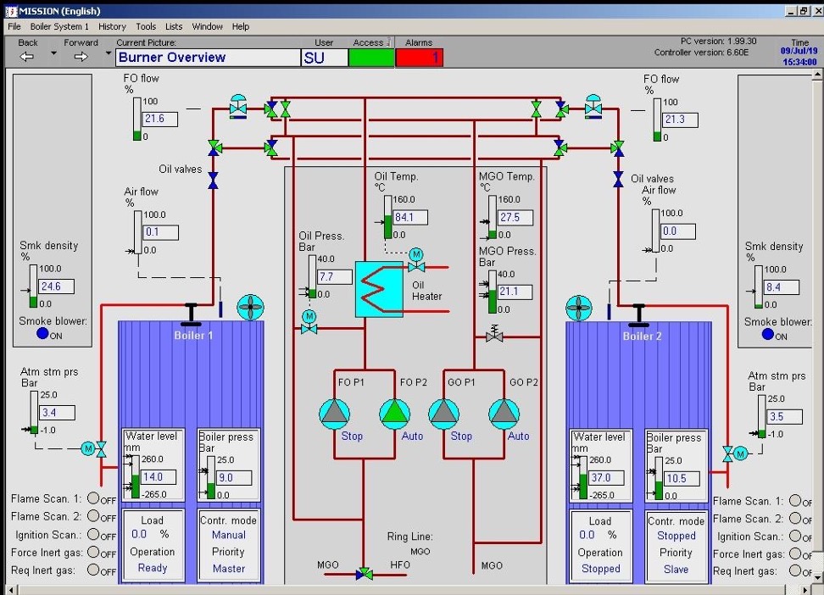Image resolution: width=824 pixels, height=595 pixels.
Task: Click GO P1 Stop status
Action: pyautogui.click(x=461, y=436)
